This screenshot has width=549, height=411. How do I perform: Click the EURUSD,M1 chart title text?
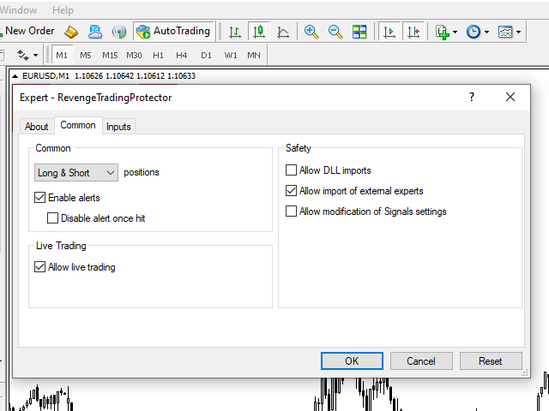[x=45, y=76]
